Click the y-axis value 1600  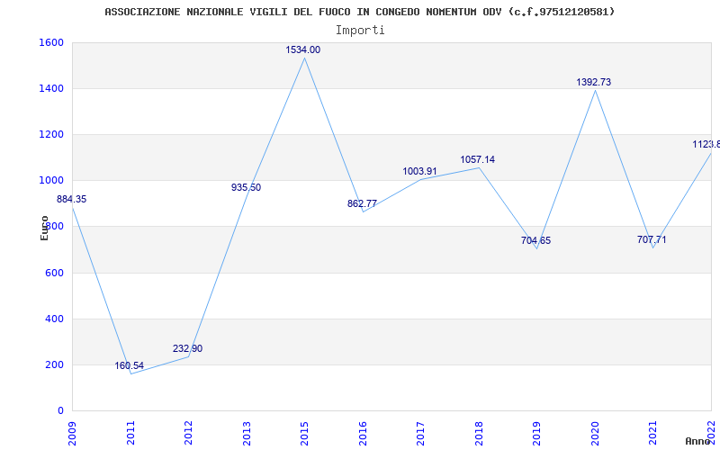click(x=51, y=42)
